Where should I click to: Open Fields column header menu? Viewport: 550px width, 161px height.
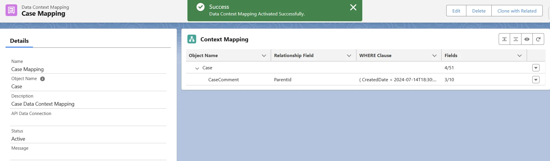coord(519,56)
